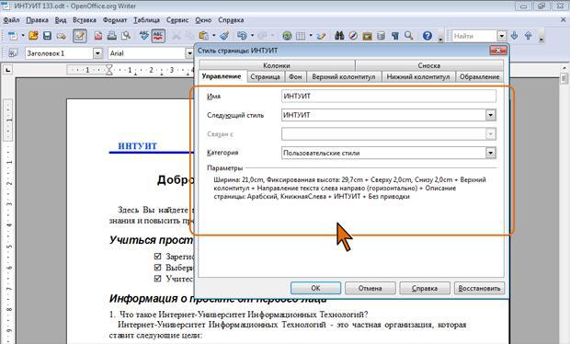The height and width of the screenshot is (344, 570).
Task: Expand the Table insert dropdown arrow
Action: pyautogui.click(x=311, y=36)
